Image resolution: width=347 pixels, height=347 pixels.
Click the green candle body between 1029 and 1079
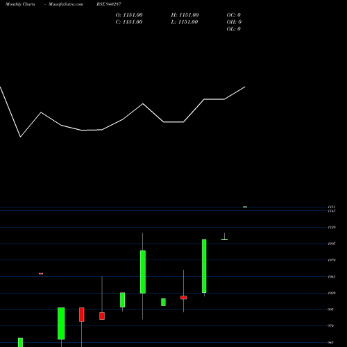143,272
